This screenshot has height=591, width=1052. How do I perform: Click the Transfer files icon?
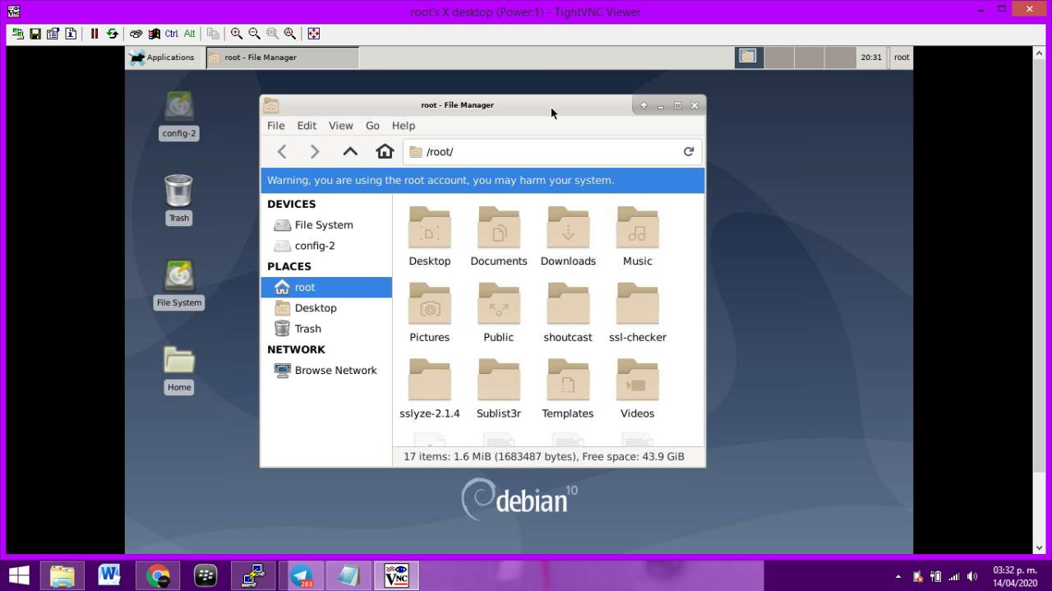[x=214, y=34]
